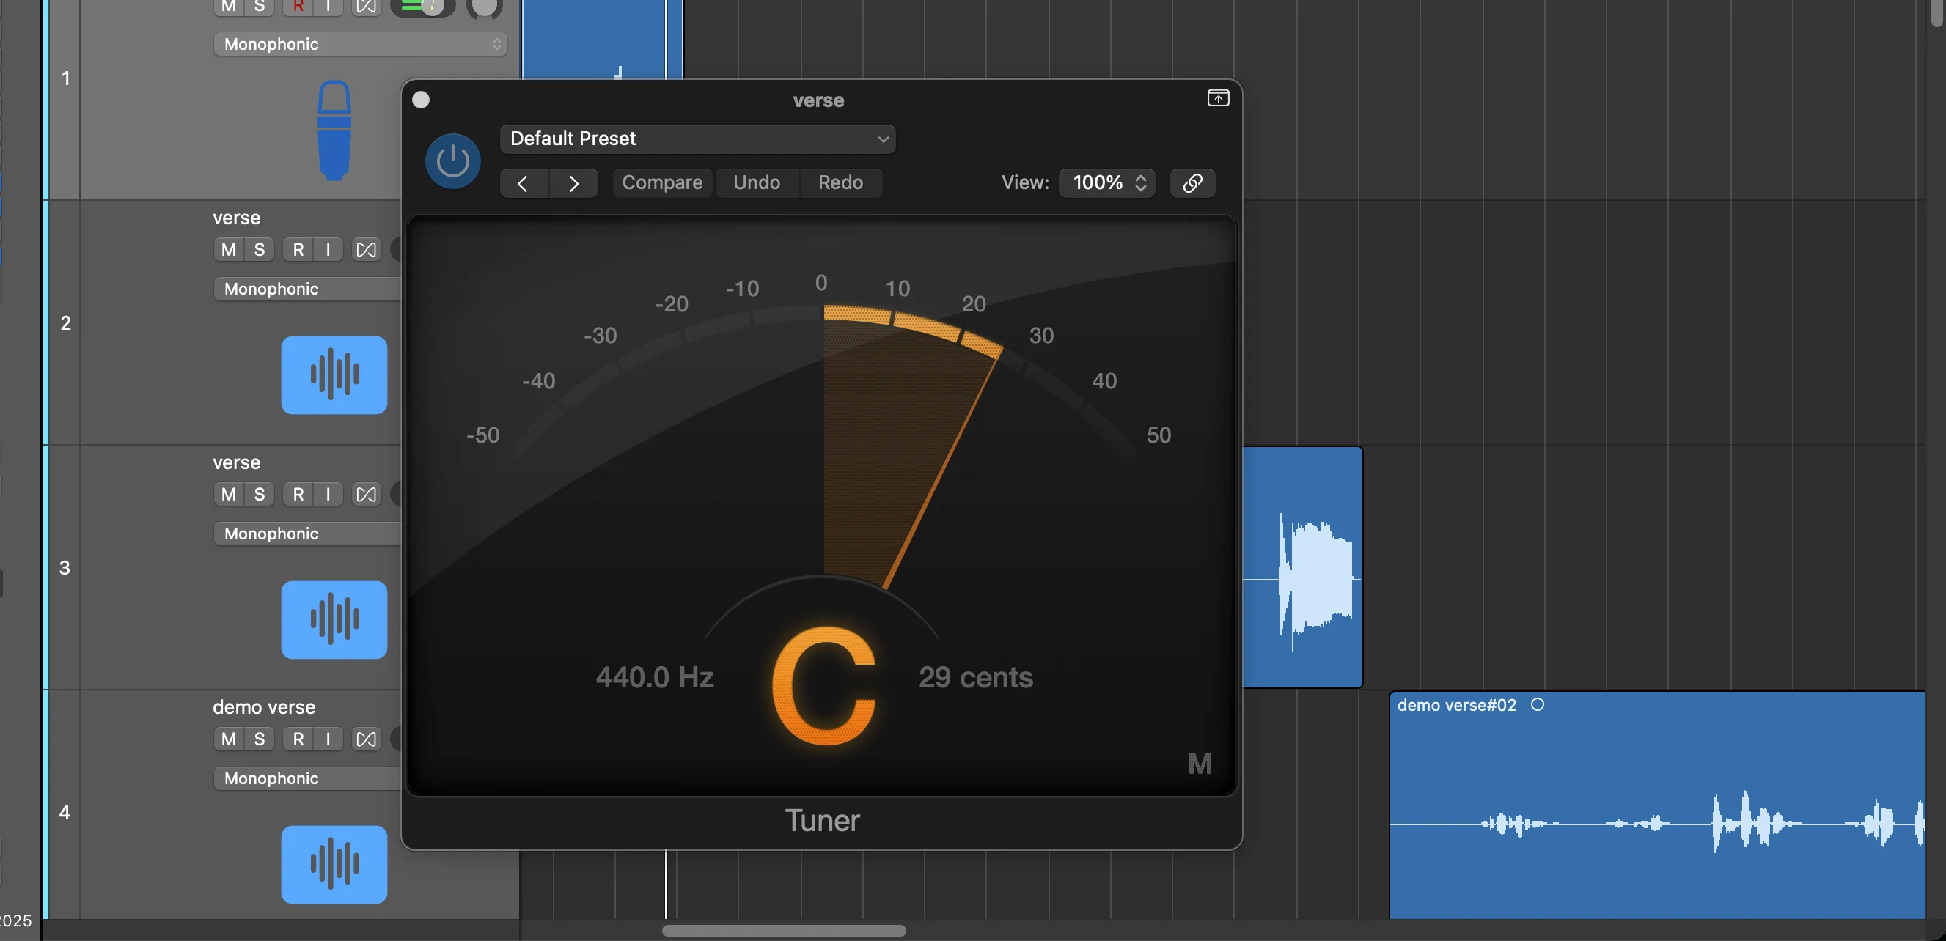This screenshot has width=1946, height=941.
Task: Click the link icon in the Tuner header
Action: point(1192,182)
